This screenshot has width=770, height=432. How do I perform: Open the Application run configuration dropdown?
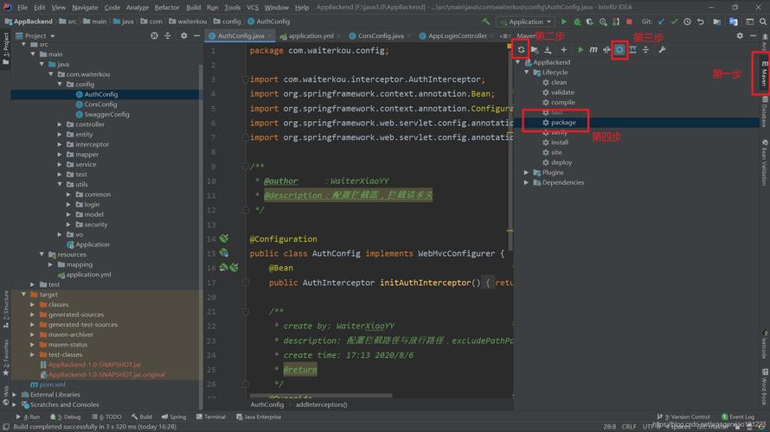(525, 22)
